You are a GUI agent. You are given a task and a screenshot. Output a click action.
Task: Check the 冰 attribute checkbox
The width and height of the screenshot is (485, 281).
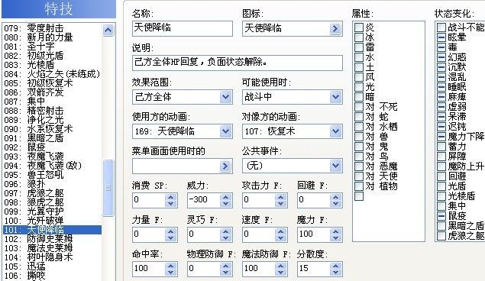coord(359,37)
